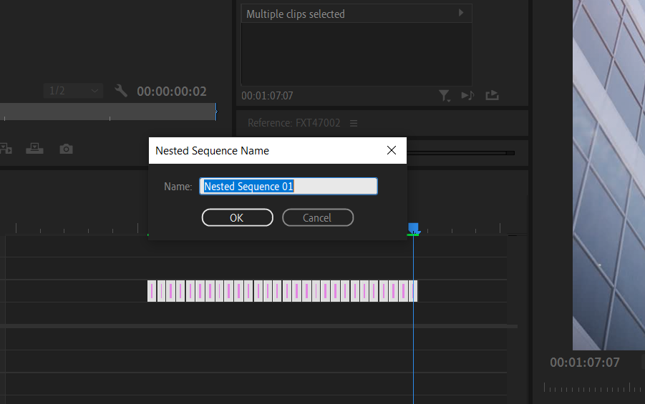Click the Reference: FXT47002 panel tab
The image size is (645, 404).
[x=294, y=123]
